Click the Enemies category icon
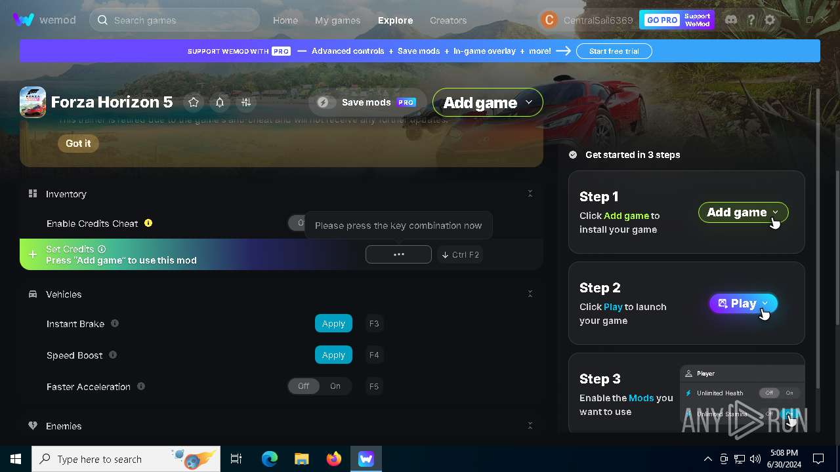Screen dimensions: 840x472 coord(33,425)
